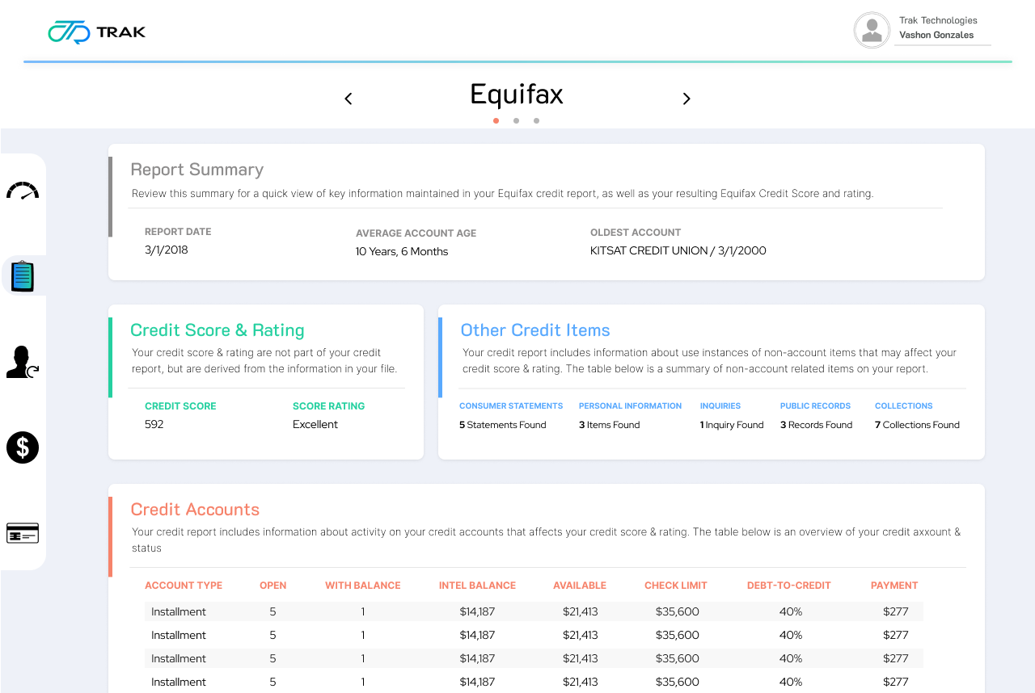Open the credit card sidebar icon

coord(23,533)
